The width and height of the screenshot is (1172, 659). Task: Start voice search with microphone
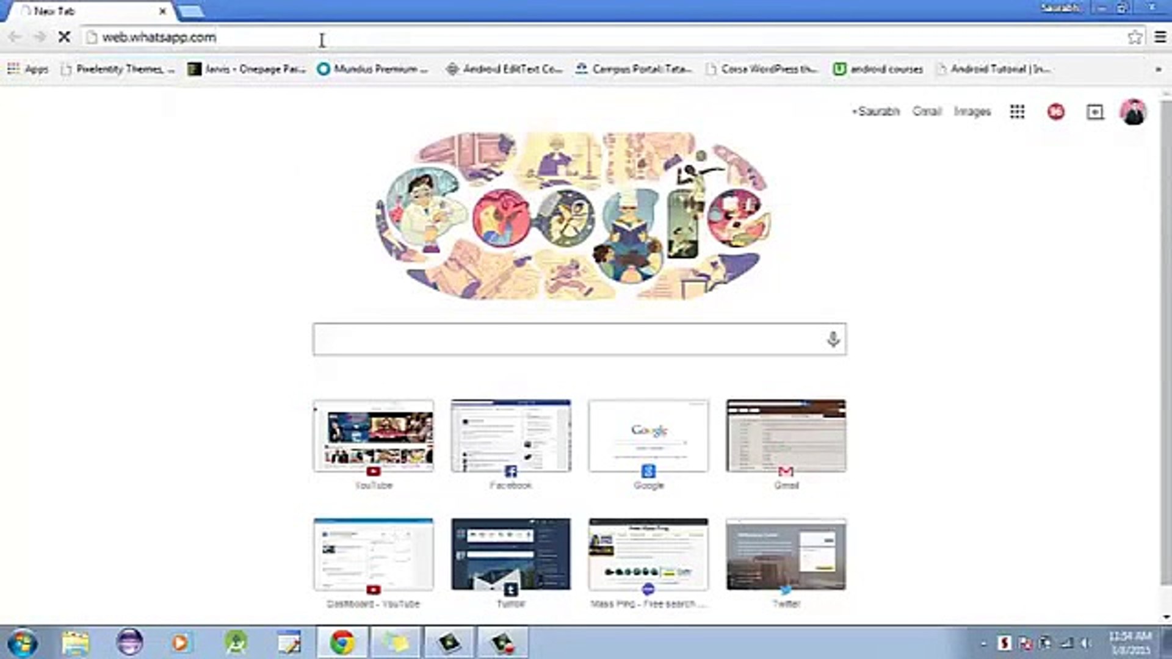[833, 339]
